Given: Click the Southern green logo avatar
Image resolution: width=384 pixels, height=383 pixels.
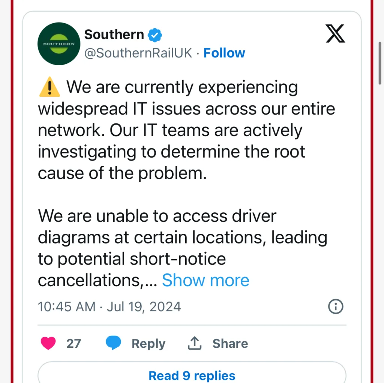Looking at the screenshot, I should (x=59, y=44).
